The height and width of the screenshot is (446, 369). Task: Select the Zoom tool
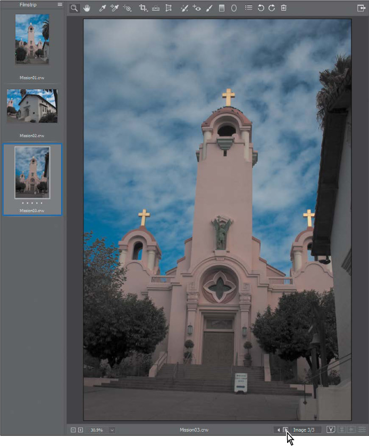point(74,9)
